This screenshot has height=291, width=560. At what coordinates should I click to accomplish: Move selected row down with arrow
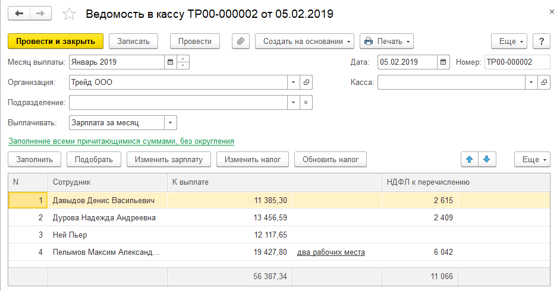(x=486, y=159)
